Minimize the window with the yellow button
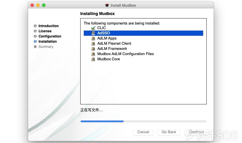The width and height of the screenshot is (242, 143). [38, 5]
